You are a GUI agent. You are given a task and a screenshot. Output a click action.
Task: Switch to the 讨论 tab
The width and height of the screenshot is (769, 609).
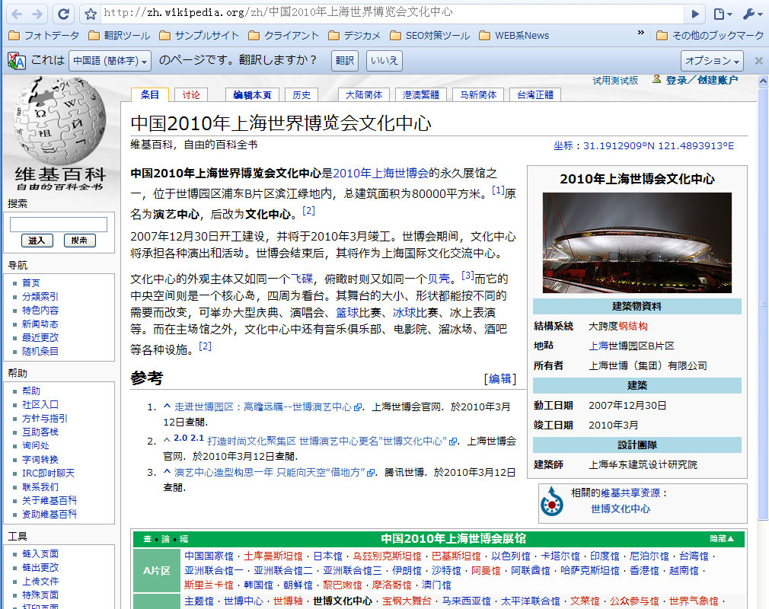(x=191, y=94)
